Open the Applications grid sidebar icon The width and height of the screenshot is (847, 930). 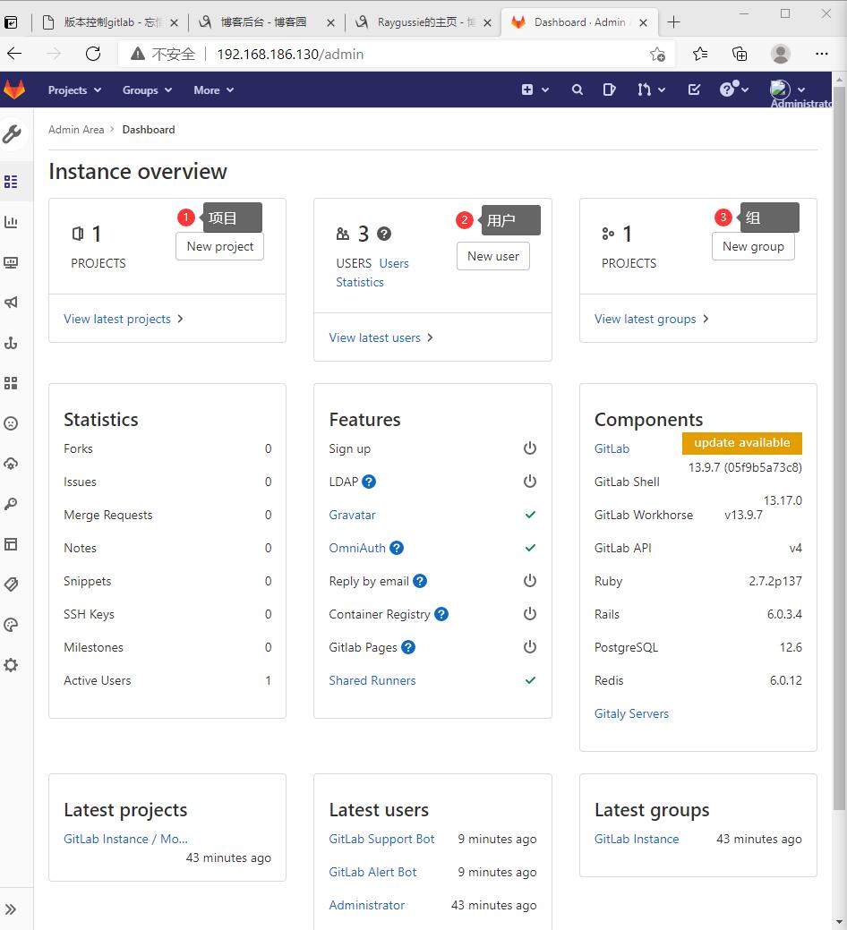(x=11, y=383)
